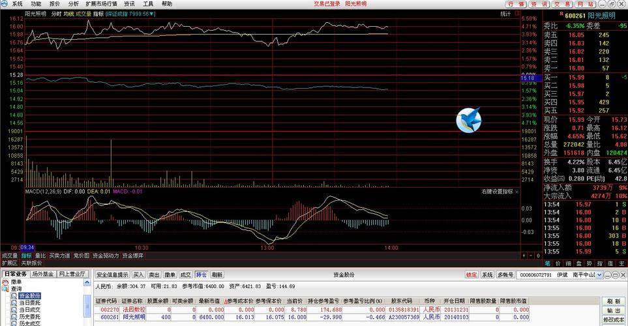The height and width of the screenshot is (326, 628).
Task: Click the floating blue bird icon
Action: tap(469, 120)
